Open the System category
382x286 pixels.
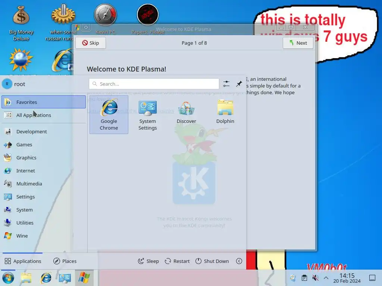pos(44,210)
